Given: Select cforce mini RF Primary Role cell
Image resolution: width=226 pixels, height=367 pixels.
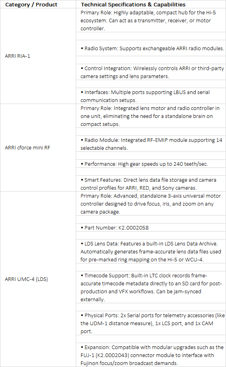Looking at the screenshot, I should (x=151, y=116).
